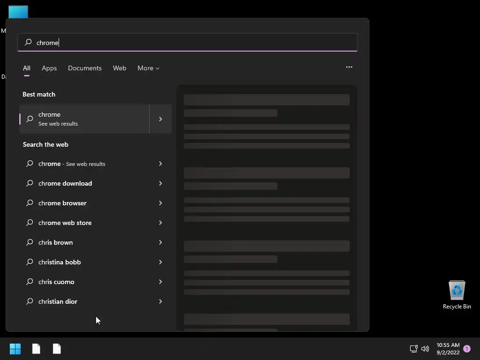Expand the 'christina bobb' chevron

tap(160, 262)
